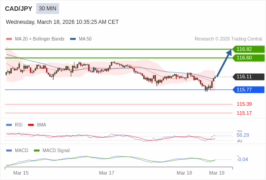Click the RSI legend label
This screenshot has width=266, height=180.
18,125
